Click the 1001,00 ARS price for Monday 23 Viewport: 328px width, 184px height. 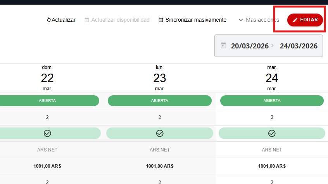click(160, 166)
